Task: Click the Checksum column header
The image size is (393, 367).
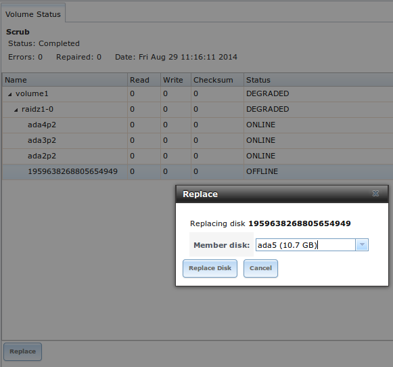Action: pyautogui.click(x=217, y=80)
